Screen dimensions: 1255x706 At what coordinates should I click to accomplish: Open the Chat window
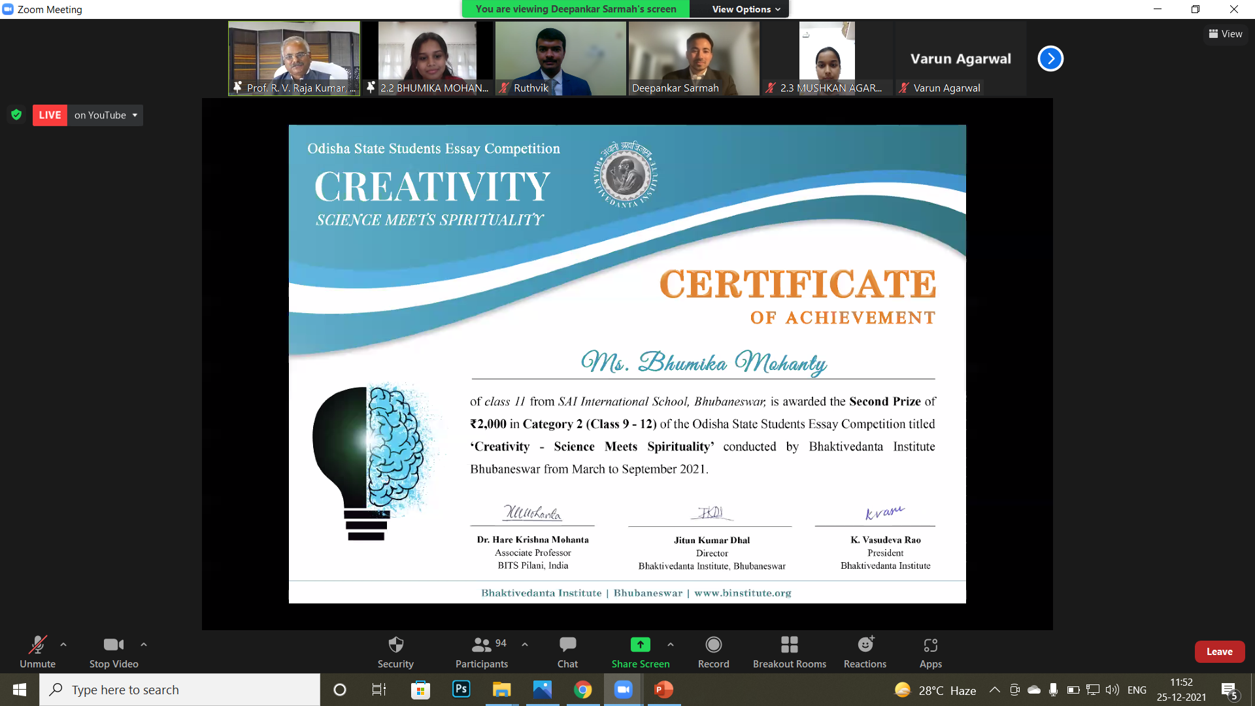click(567, 645)
